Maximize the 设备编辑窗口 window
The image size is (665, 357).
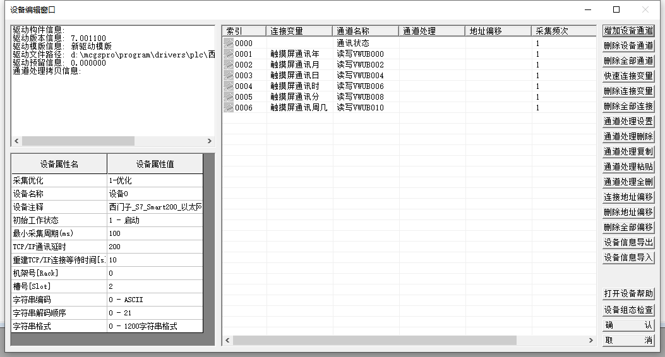coord(616,9)
